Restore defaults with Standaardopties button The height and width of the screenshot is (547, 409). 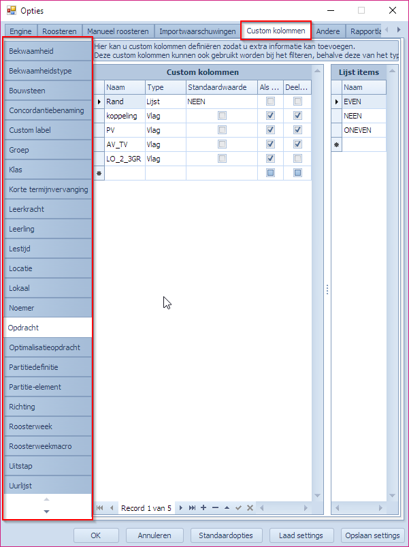click(x=226, y=535)
